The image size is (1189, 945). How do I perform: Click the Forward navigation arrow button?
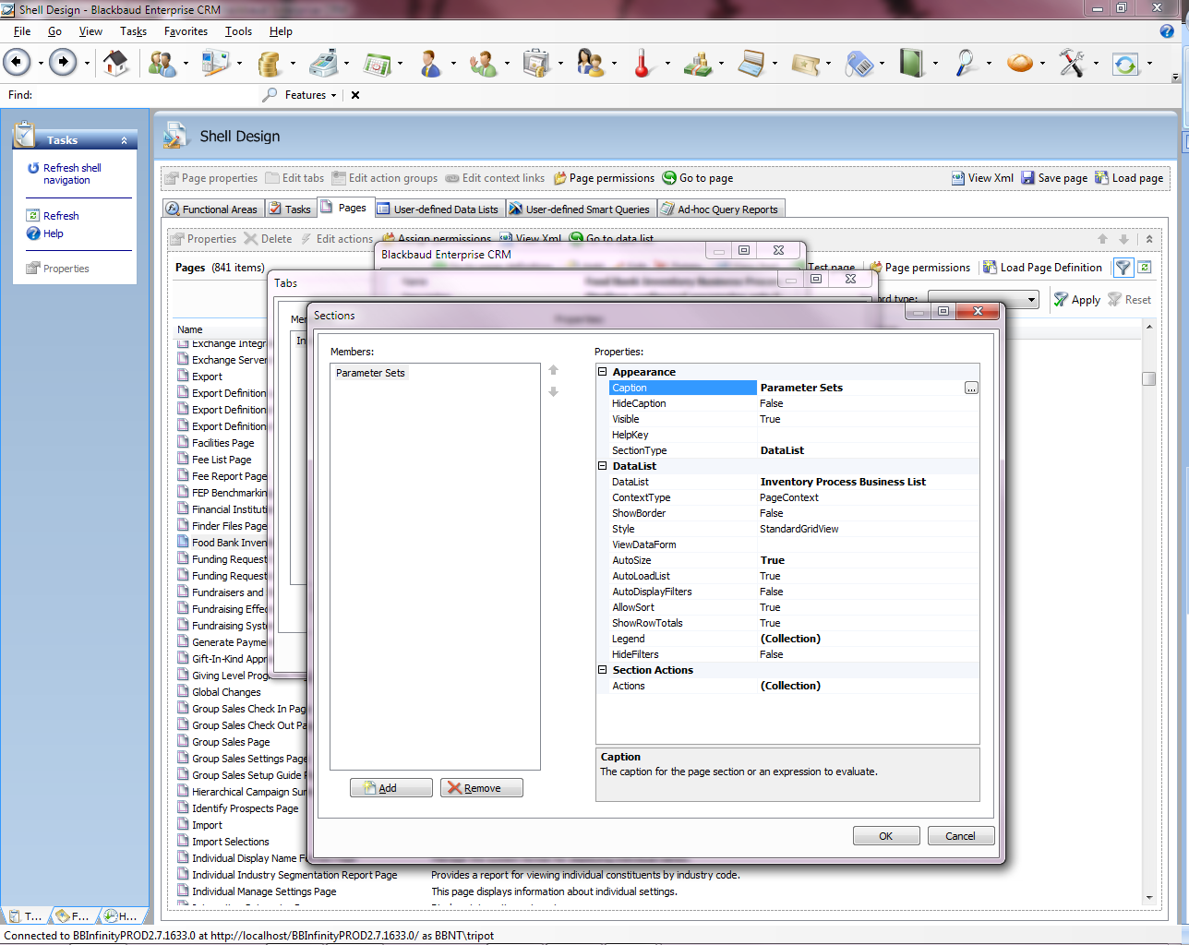tap(63, 63)
